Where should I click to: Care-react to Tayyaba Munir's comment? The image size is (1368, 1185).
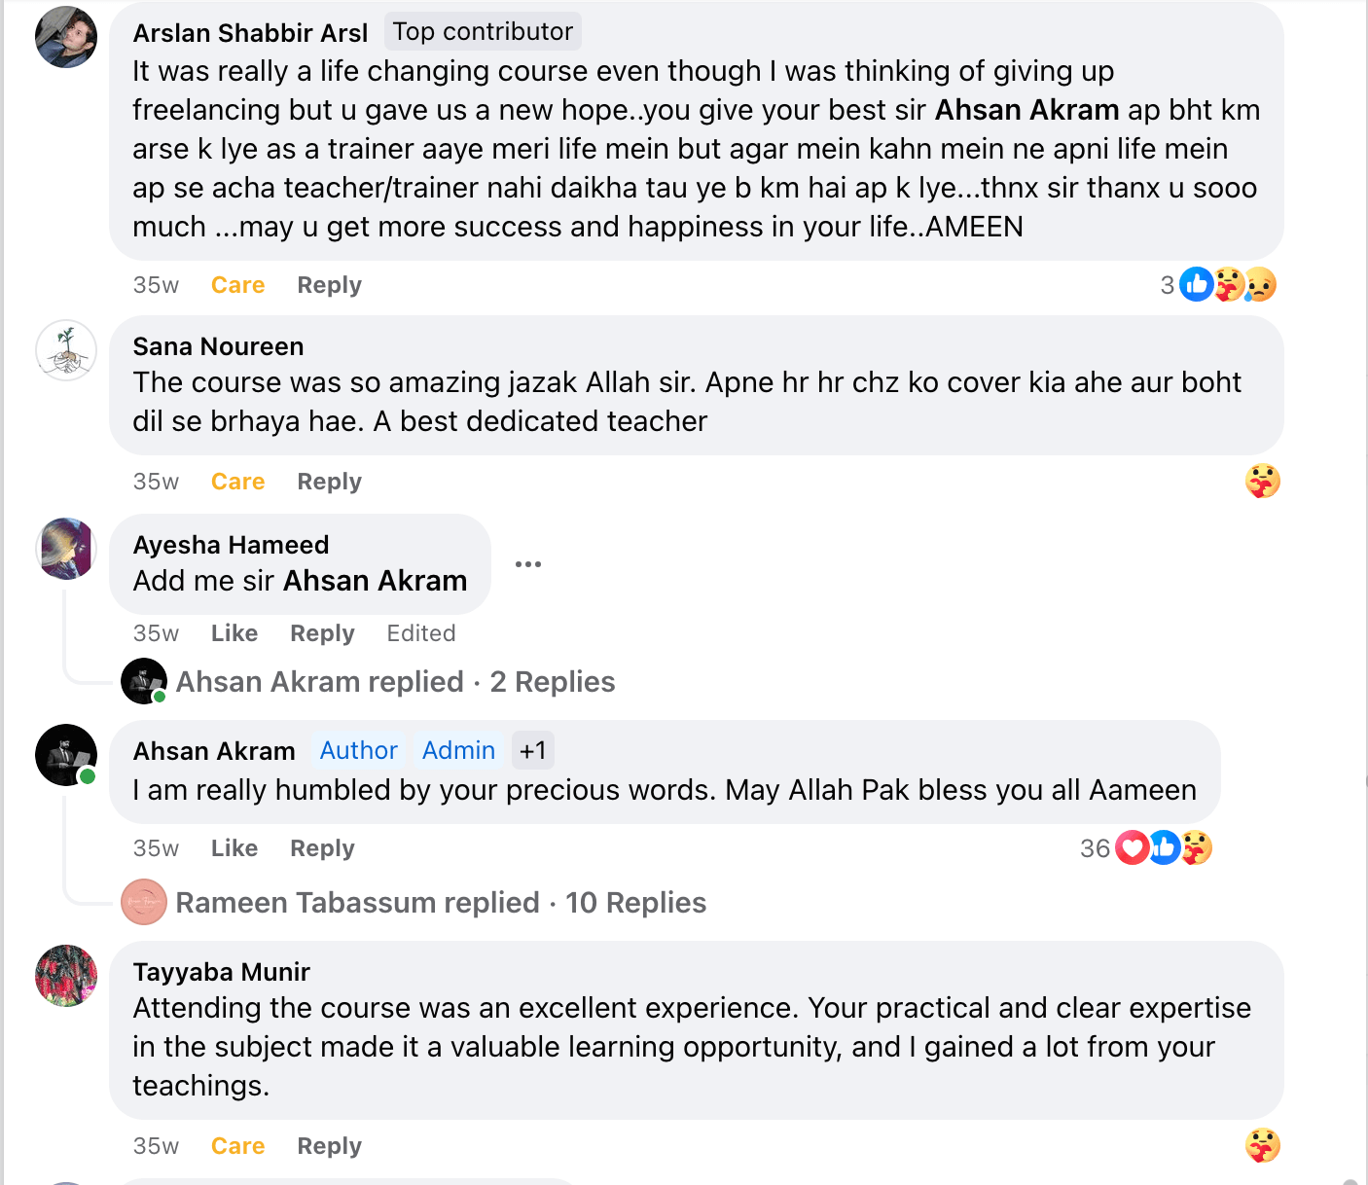point(237,1145)
